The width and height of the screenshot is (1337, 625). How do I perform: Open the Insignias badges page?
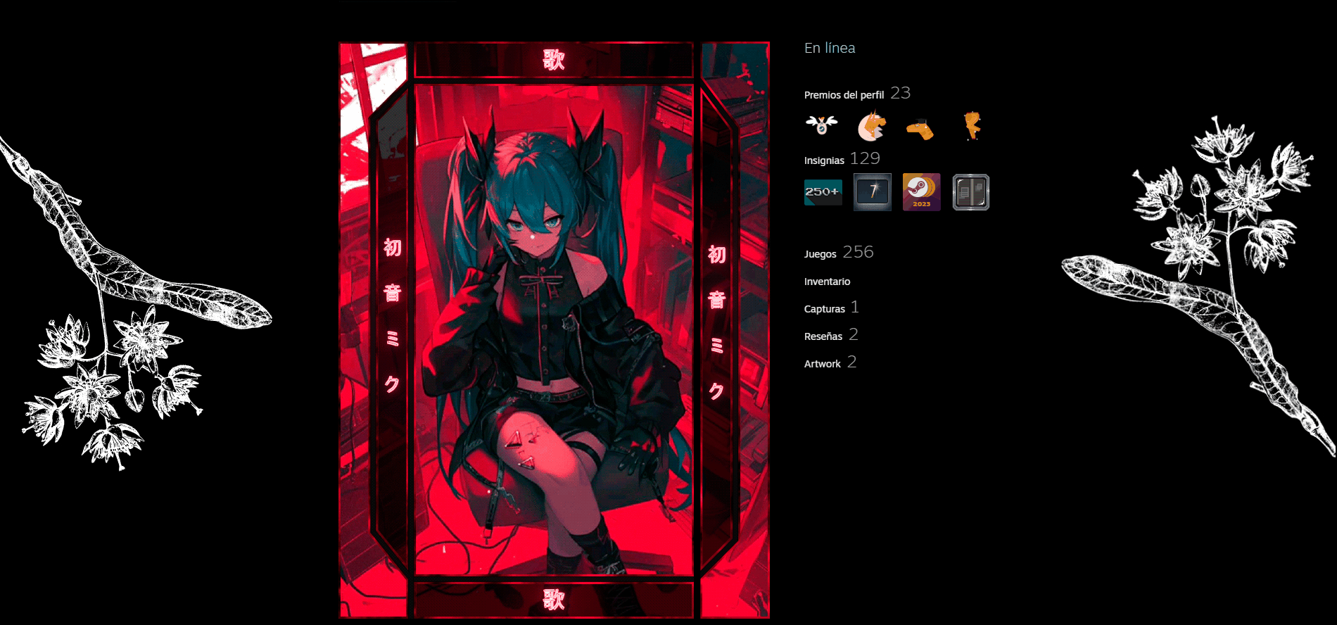(x=824, y=160)
